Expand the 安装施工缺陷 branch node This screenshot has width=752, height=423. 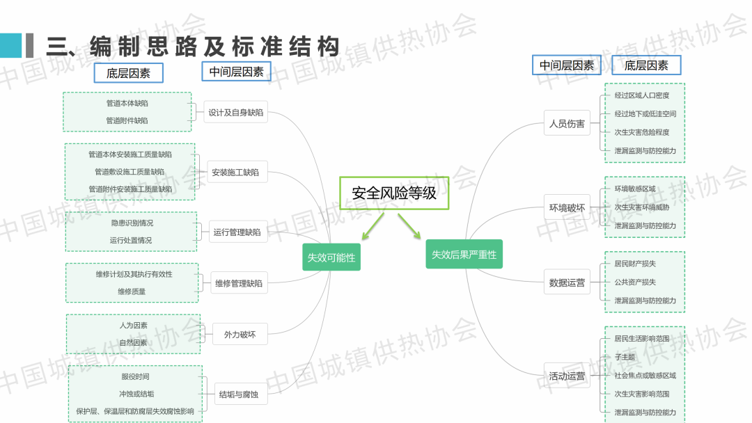[x=235, y=172]
